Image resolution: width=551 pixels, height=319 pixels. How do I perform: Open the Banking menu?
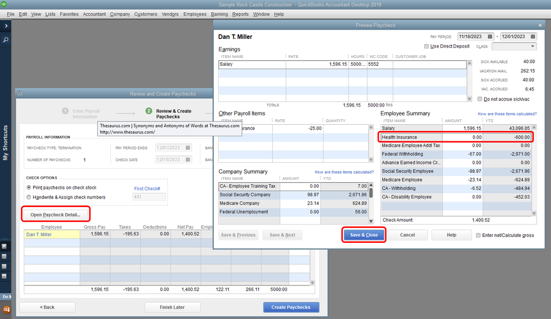point(219,14)
